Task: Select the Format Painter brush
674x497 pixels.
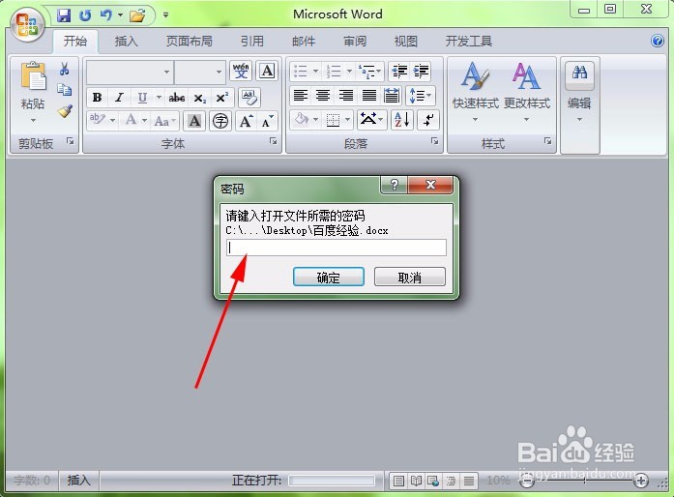Action: (65, 111)
